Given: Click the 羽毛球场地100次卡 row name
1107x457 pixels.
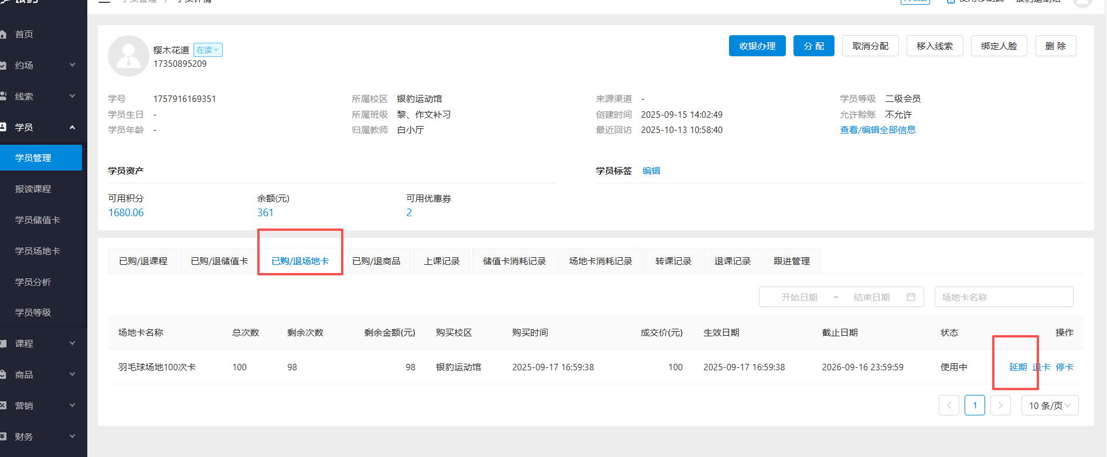Looking at the screenshot, I should (157, 367).
